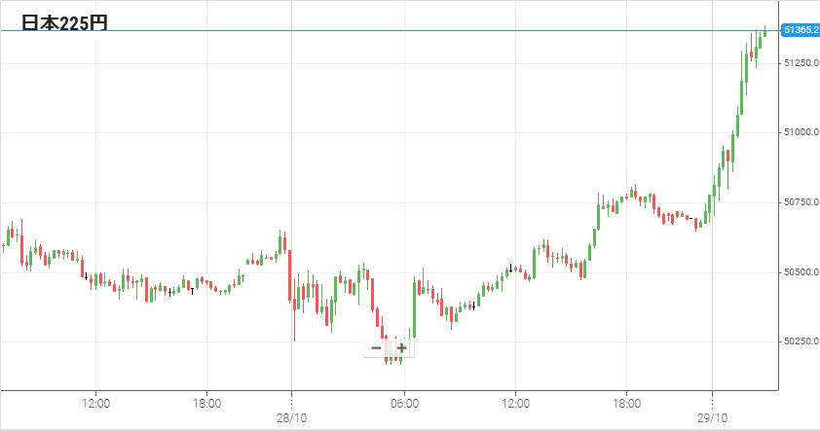Click the long red candle after 28/10
Viewport: 820px width, 431px height.
(x=288, y=274)
